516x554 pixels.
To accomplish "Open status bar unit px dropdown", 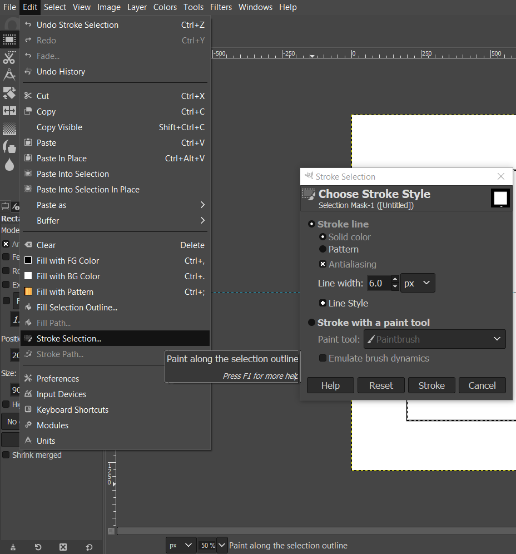I will coord(181,545).
